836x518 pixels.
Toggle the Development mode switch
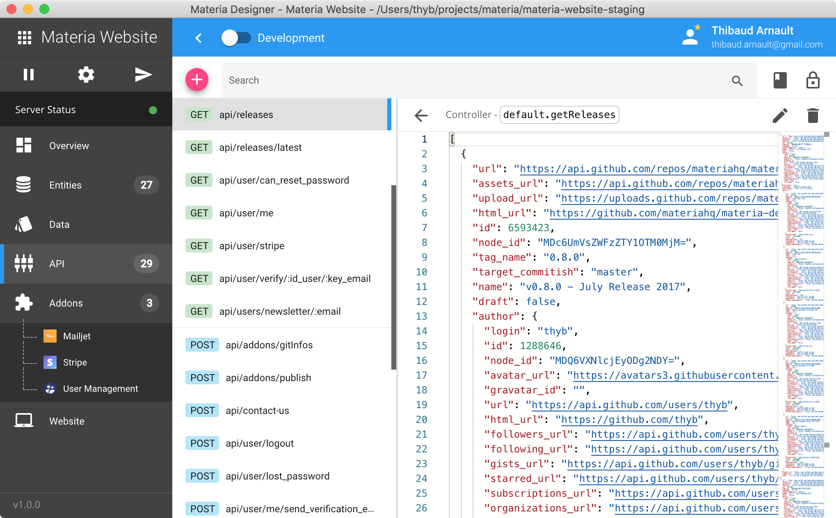pos(236,38)
